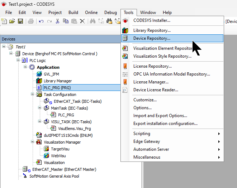The height and width of the screenshot is (188, 237).
Task: Click the Print toolbar icon
Action: 31,21
